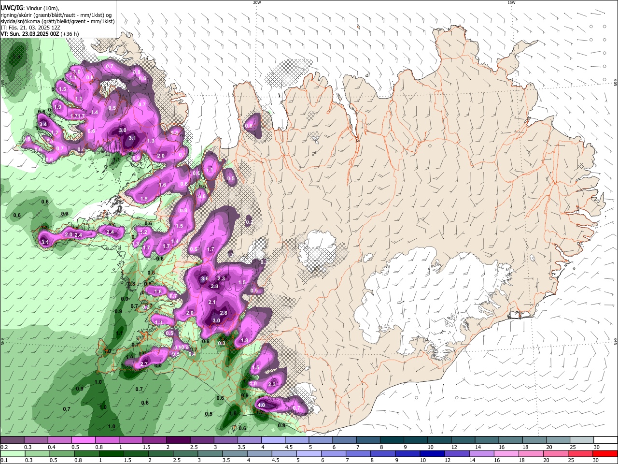Select lower legend darkest green swatch between 1 and 1.5

point(112,453)
